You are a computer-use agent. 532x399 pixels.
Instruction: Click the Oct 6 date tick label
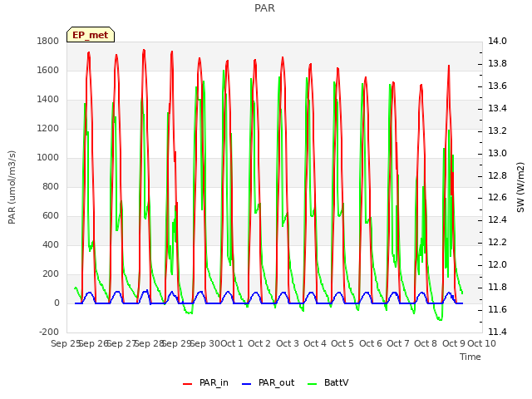tap(371, 343)
